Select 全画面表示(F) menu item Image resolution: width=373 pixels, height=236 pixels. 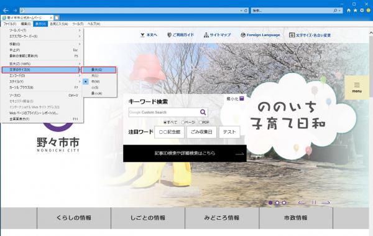(42, 119)
